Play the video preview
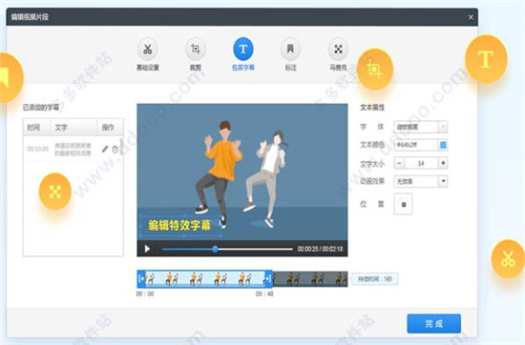 [147, 249]
